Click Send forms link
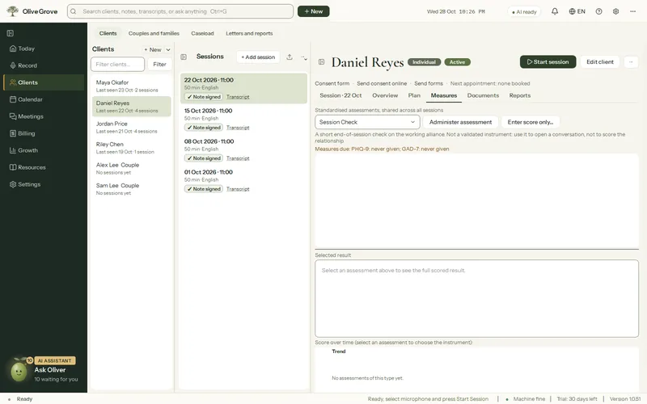Screen dimensions: 647x404 coord(429,83)
